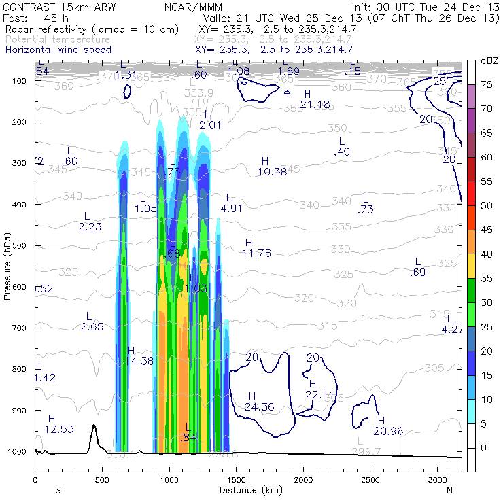
Task: Click the 'NCAR/MMM' header text
Action: [x=193, y=7]
